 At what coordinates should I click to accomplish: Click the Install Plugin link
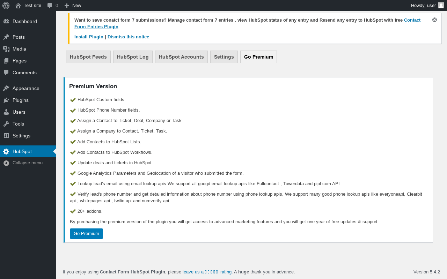89,37
